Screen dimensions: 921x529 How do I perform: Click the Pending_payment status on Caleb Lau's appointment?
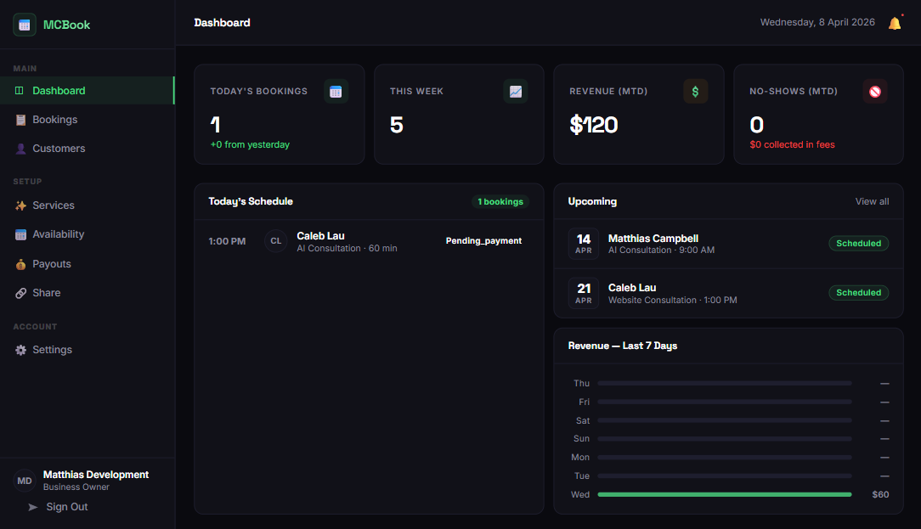(483, 240)
